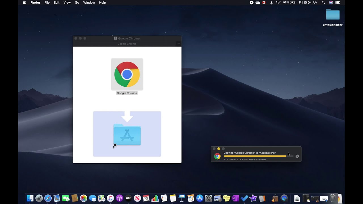Open Reminders from the Dock
The width and height of the screenshot is (363, 204).
tap(164, 198)
